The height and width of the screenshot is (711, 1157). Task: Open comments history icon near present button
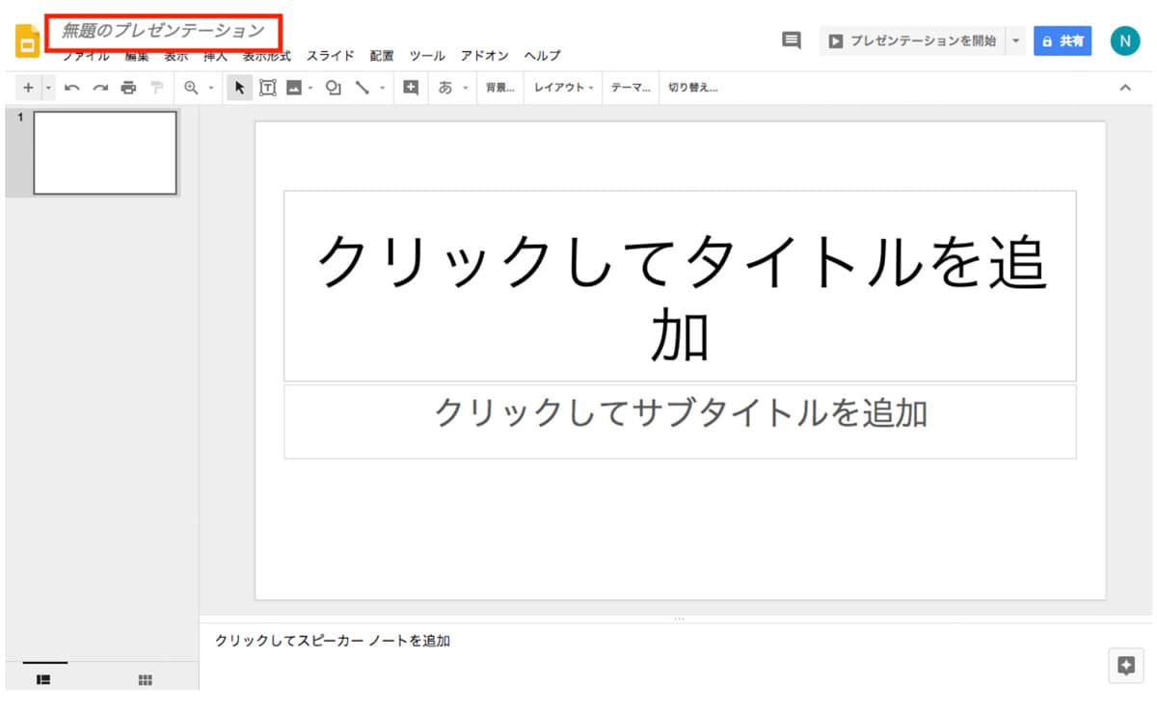pos(792,40)
